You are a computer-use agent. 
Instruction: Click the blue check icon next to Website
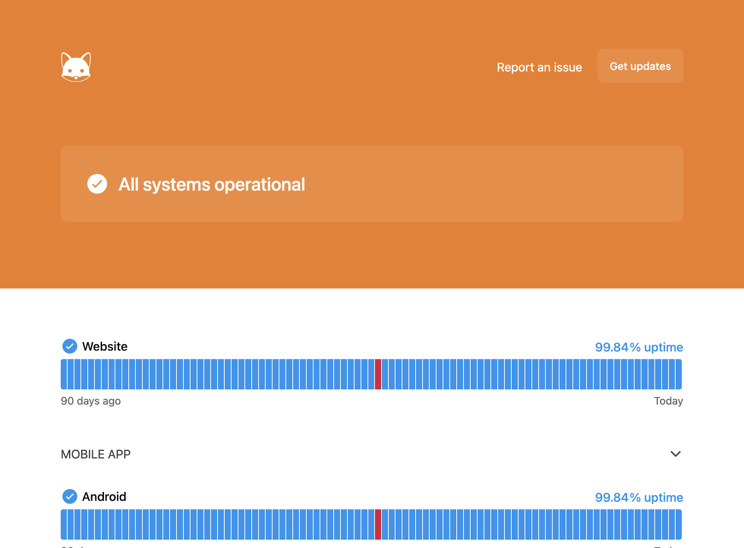coord(70,346)
